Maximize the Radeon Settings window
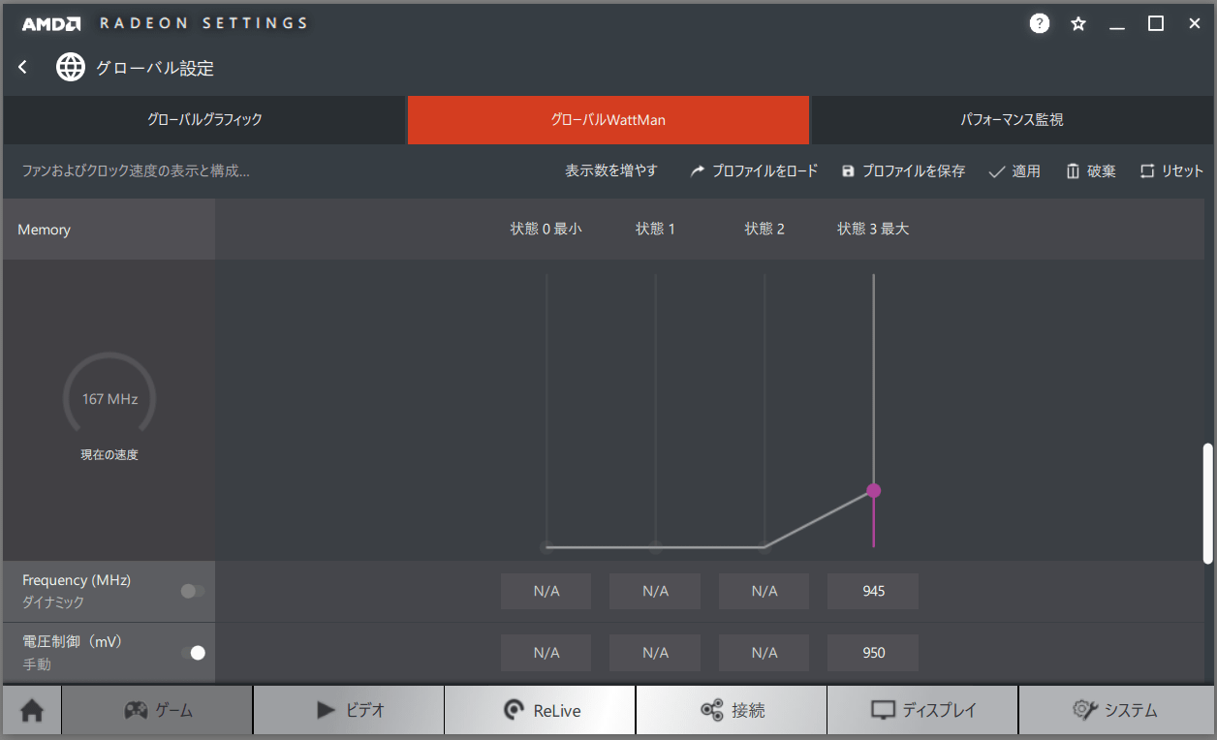The width and height of the screenshot is (1217, 740). tap(1156, 23)
